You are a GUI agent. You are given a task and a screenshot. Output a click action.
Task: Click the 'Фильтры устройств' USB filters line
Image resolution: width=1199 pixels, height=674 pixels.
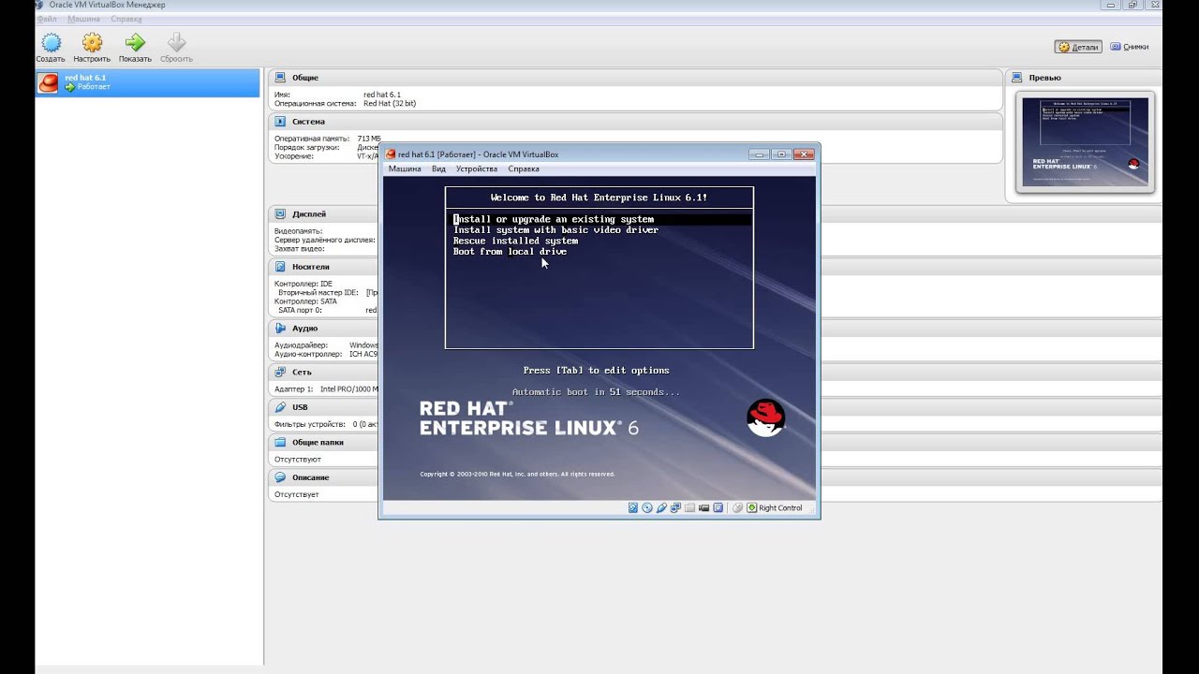(326, 424)
